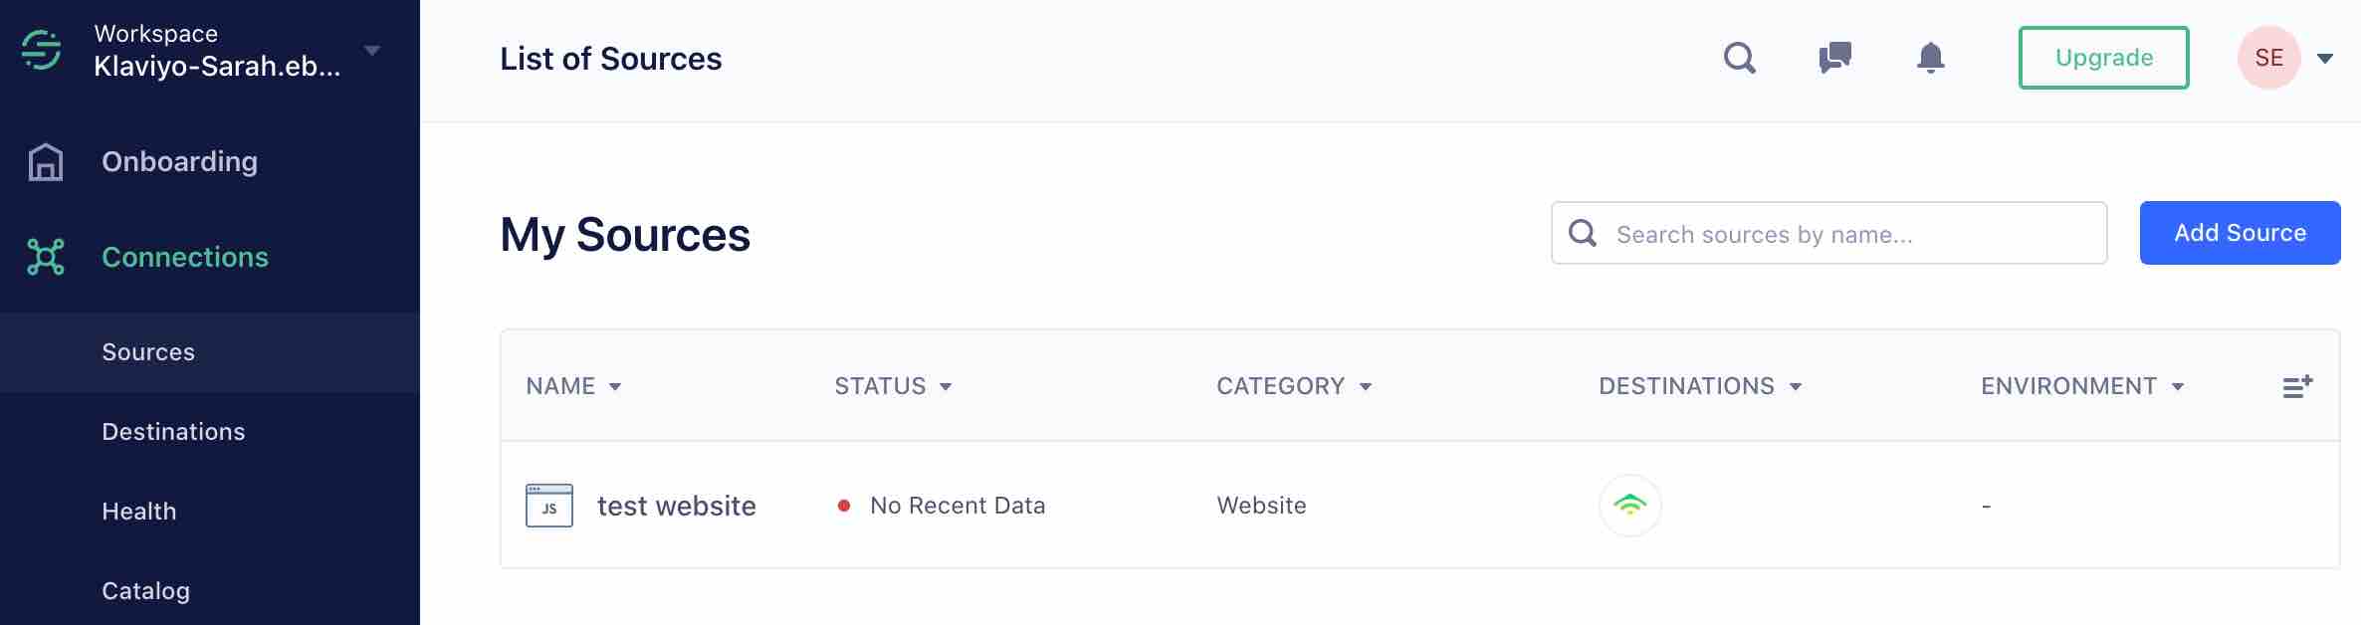
Task: Click the JavaScript source icon for test website
Action: tap(548, 505)
